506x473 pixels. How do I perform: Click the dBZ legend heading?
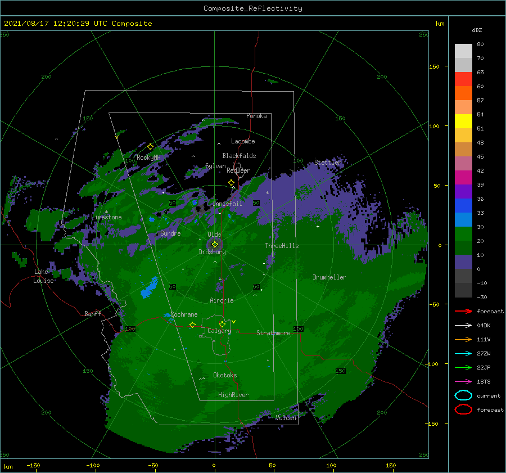(x=477, y=30)
